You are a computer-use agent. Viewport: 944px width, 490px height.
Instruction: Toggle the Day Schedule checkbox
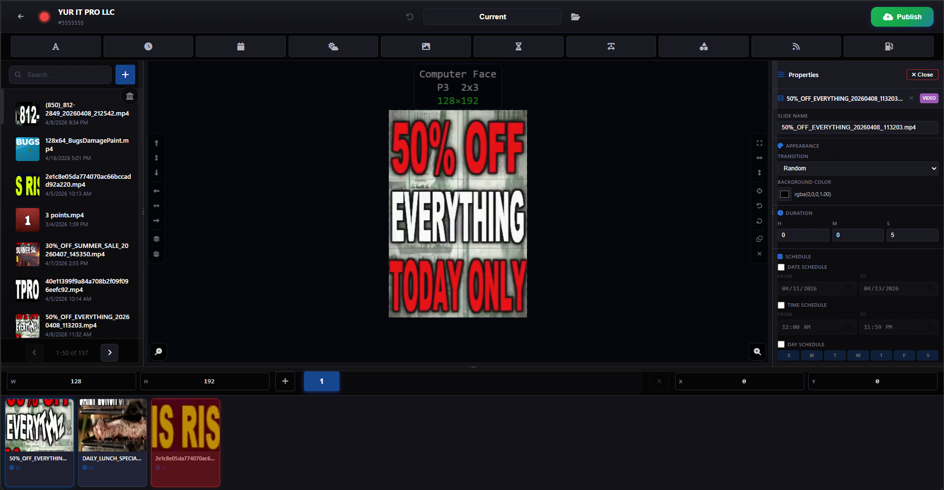781,345
